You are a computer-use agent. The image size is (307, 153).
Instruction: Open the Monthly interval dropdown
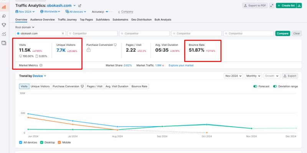coord(253,76)
